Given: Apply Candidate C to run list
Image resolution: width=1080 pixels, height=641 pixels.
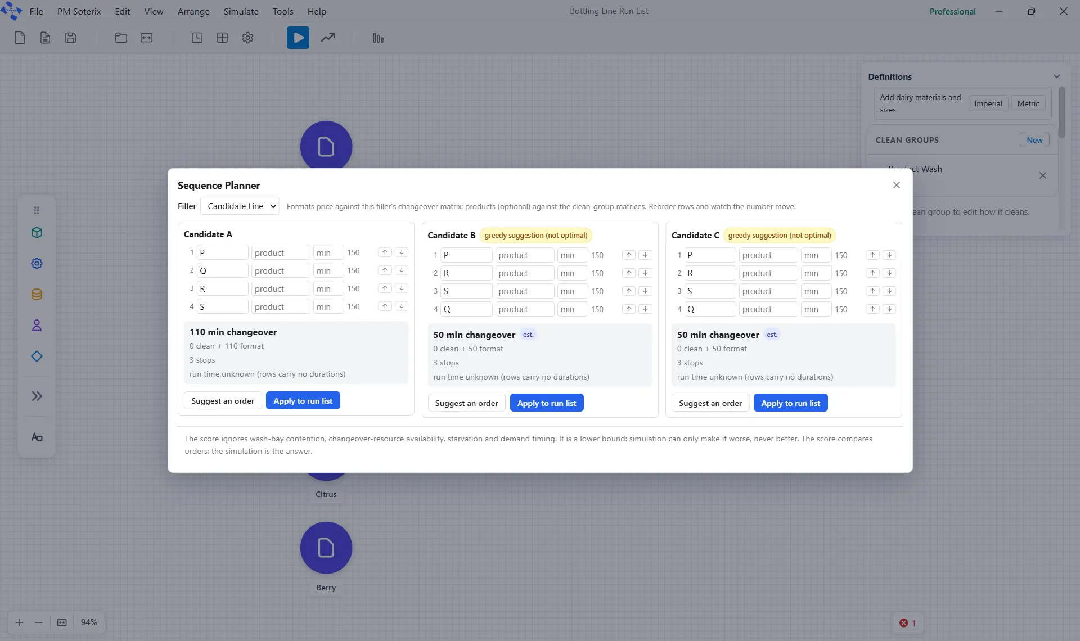Looking at the screenshot, I should 790,403.
